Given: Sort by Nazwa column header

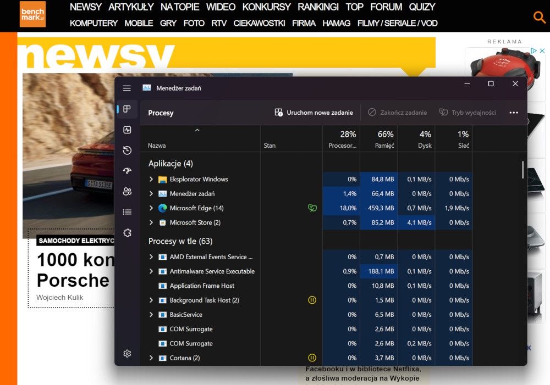Looking at the screenshot, I should click(200, 139).
